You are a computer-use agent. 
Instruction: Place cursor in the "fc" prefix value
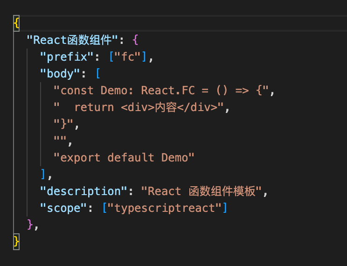point(128,57)
